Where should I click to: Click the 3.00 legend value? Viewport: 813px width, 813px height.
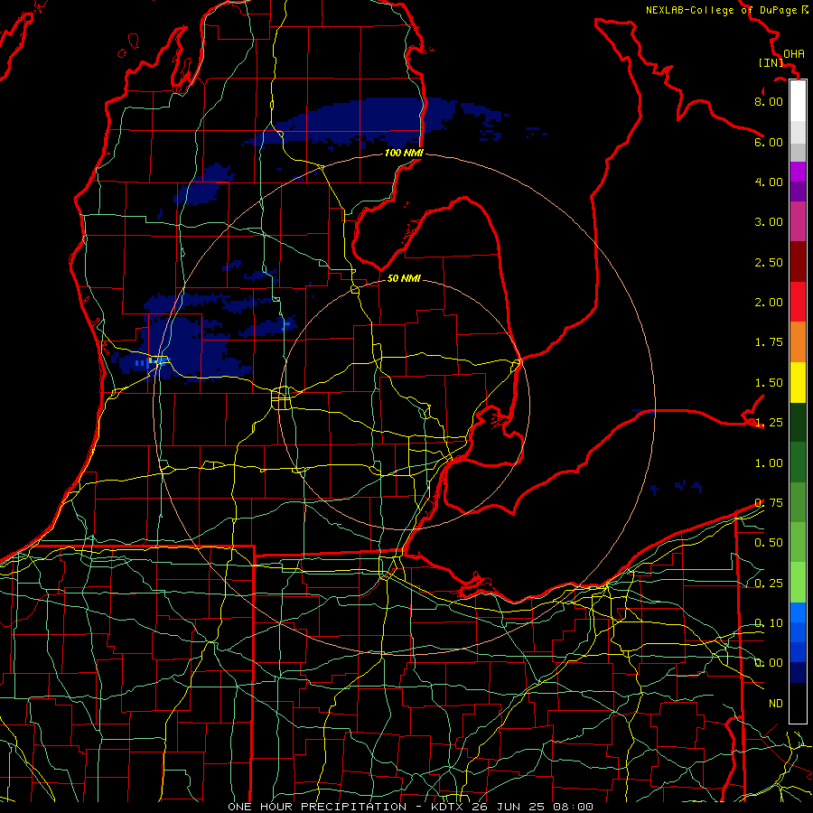pos(769,222)
